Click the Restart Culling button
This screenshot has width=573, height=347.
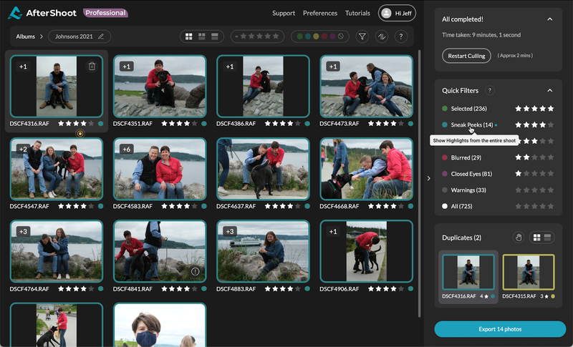coord(466,55)
